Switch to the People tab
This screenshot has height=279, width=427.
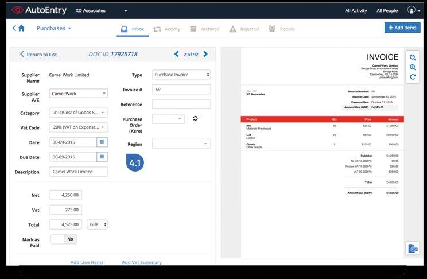(x=282, y=29)
